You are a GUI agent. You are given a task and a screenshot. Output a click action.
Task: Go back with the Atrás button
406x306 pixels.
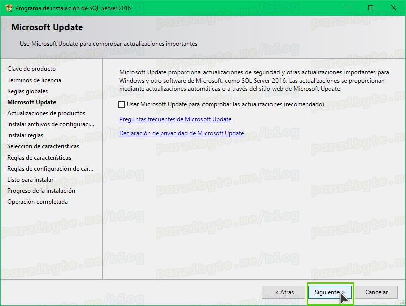pyautogui.click(x=284, y=292)
